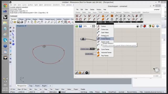Click the Zoom Extents icon in Grasshopper canvas bar
The height and width of the screenshot is (94, 168).
93,26
